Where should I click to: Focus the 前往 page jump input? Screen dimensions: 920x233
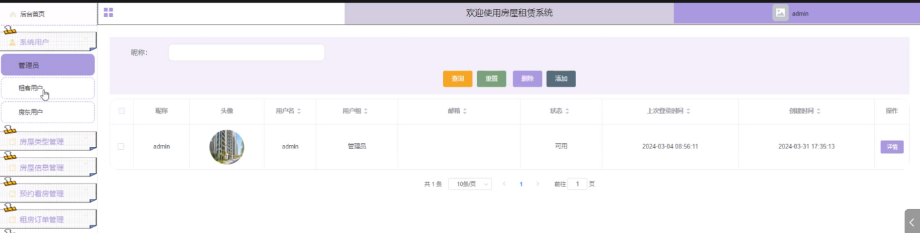[577, 184]
